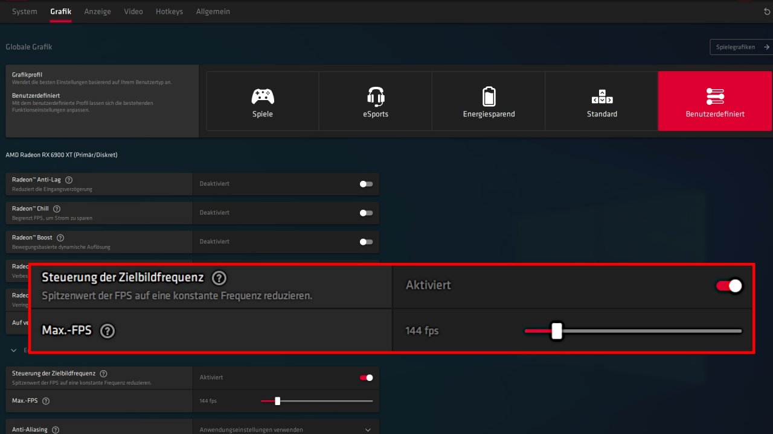Click the Spielegrafiken button
This screenshot has height=434, width=773.
click(x=741, y=47)
